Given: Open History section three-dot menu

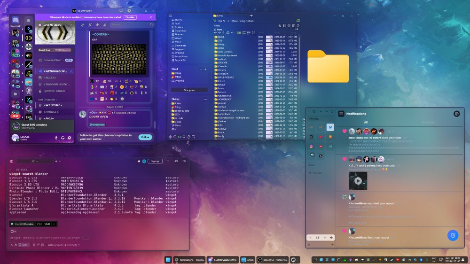Looking at the screenshot, I should pos(205,99).
